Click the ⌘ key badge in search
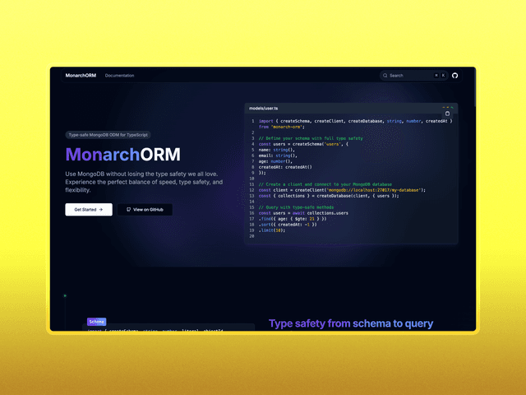The image size is (526, 395). pyautogui.click(x=436, y=75)
